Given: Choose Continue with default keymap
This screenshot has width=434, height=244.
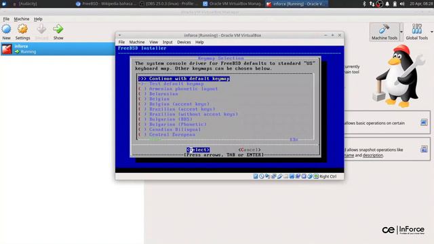Looking at the screenshot, I should click(x=184, y=79).
